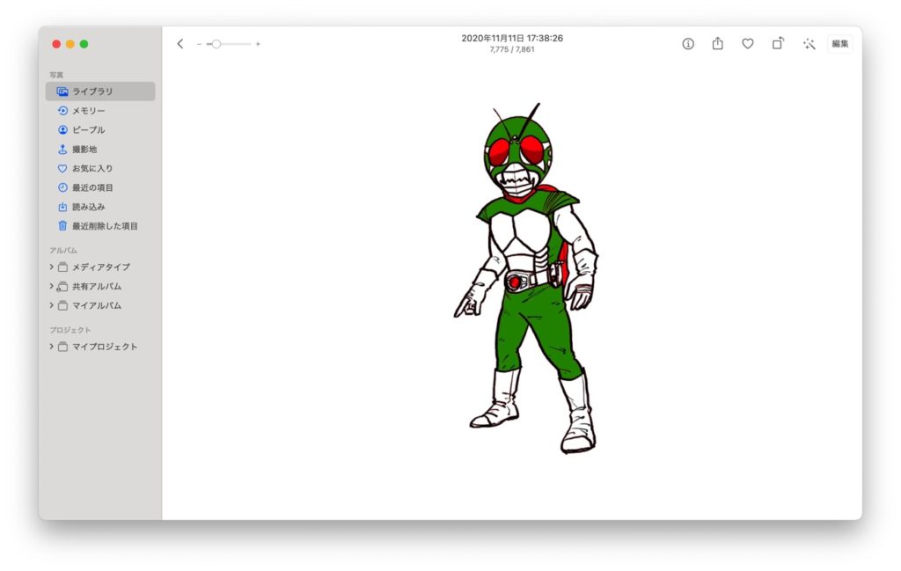The image size is (901, 571).
Task: Click the zoom out minus icon
Action: 199,44
